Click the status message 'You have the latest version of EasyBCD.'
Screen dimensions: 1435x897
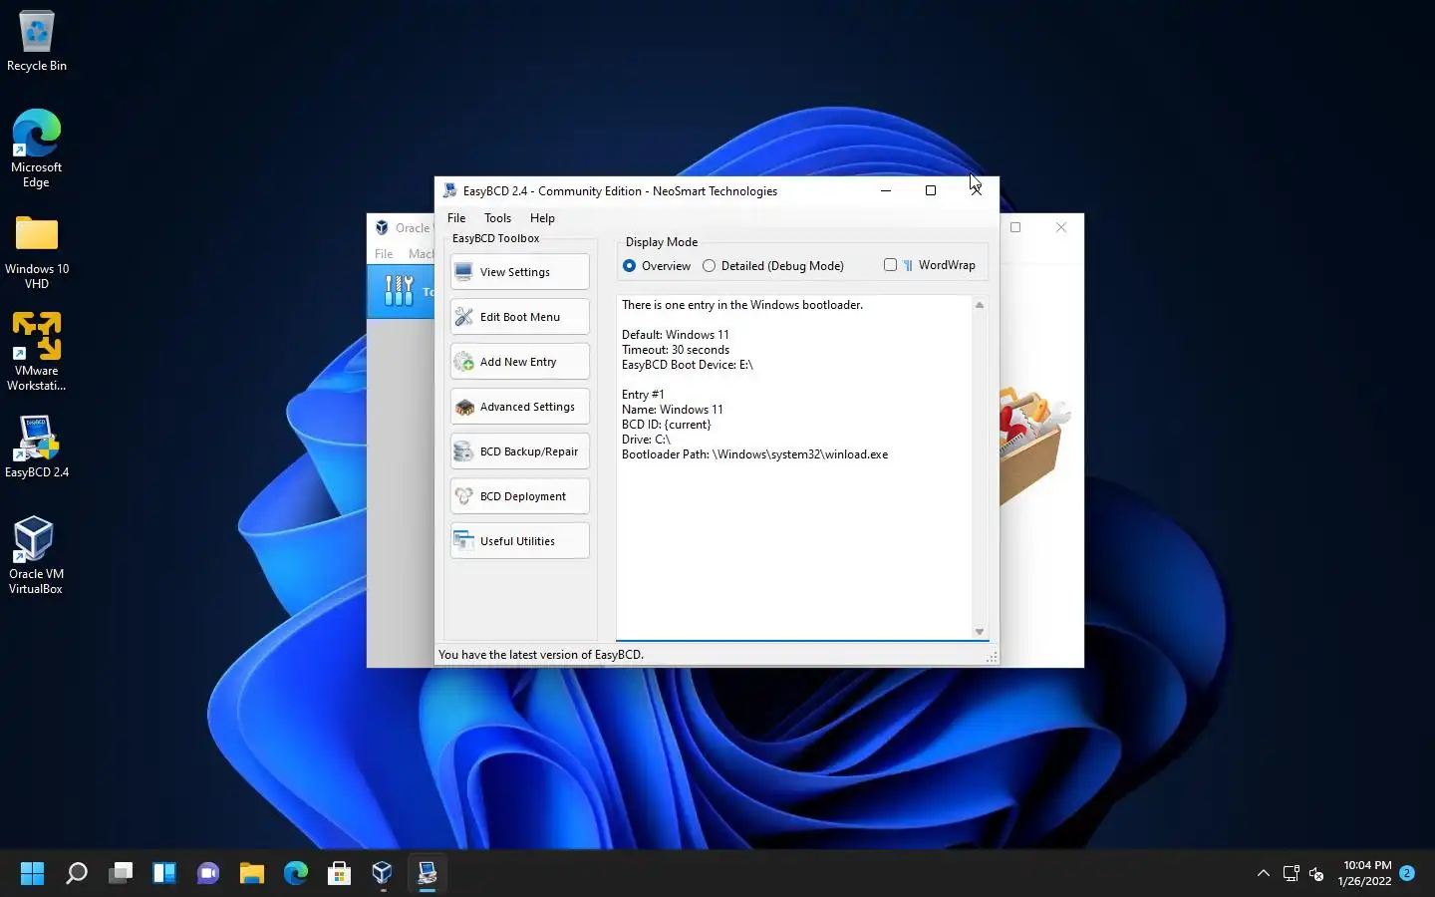pos(541,655)
